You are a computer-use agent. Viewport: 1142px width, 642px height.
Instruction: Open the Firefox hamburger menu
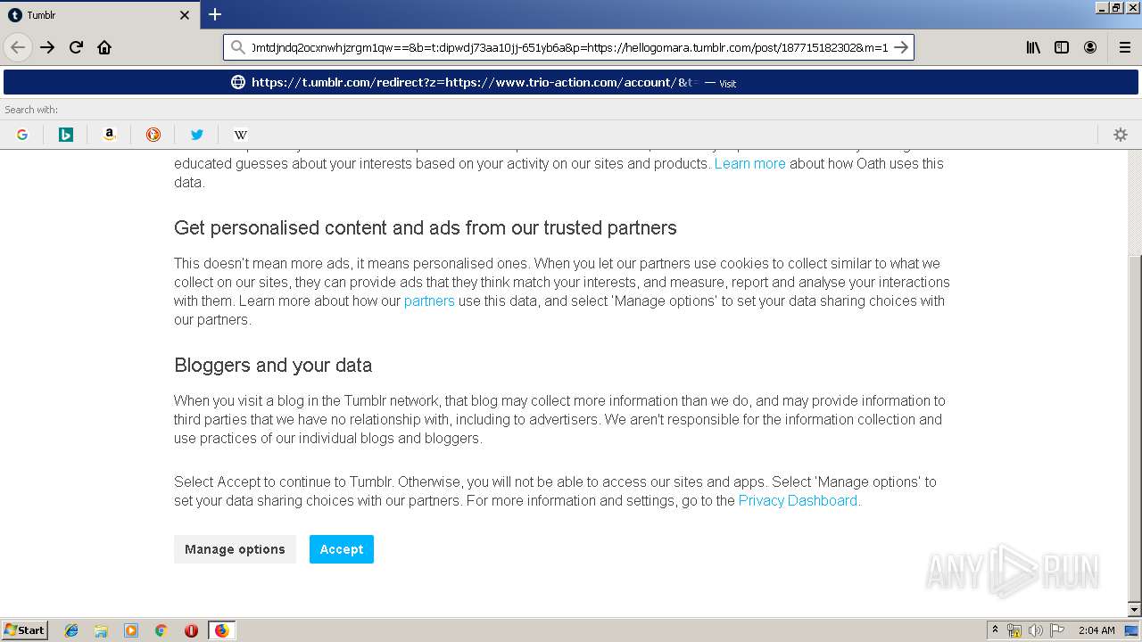tap(1125, 47)
